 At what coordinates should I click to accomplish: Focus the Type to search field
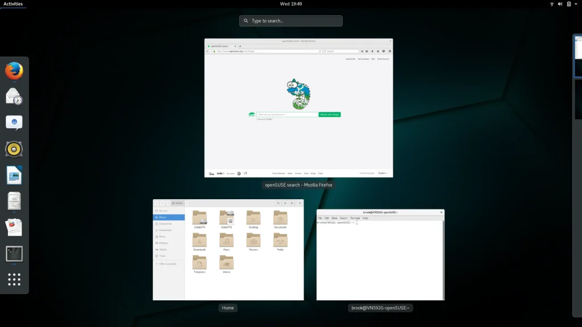coord(290,21)
